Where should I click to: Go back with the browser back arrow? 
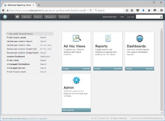3,10
